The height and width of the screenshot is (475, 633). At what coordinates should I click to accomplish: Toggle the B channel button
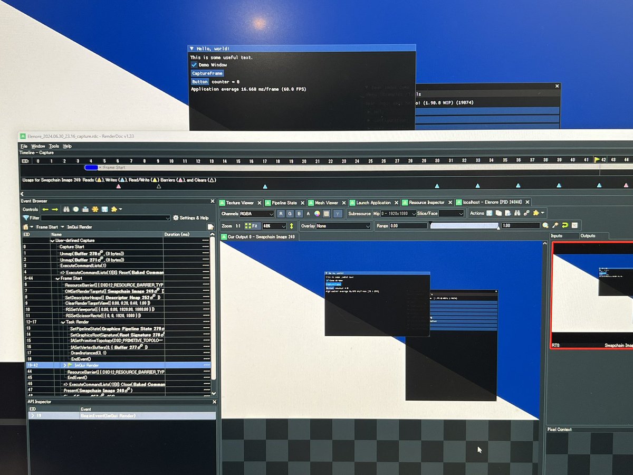(299, 213)
